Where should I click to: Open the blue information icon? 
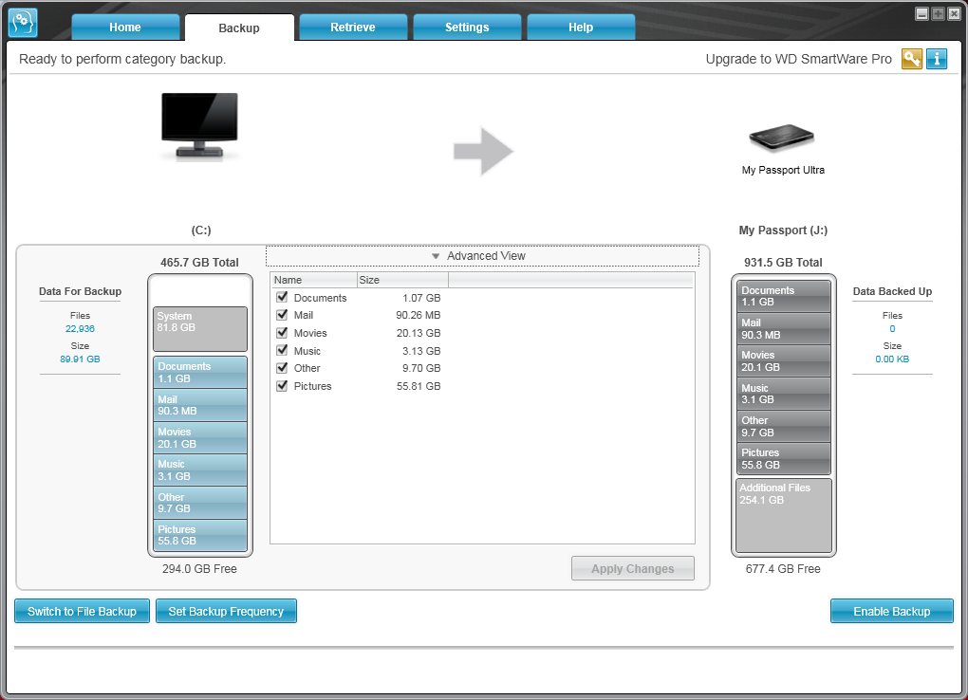pyautogui.click(x=937, y=59)
